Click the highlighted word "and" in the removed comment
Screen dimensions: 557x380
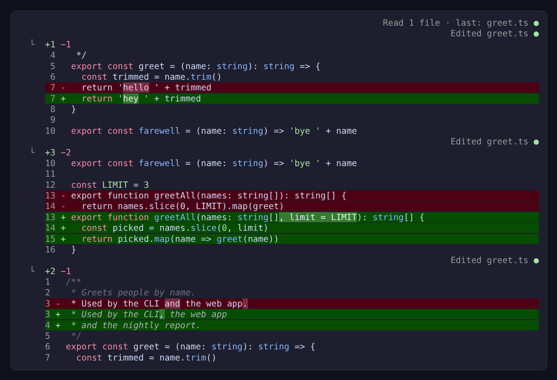tap(172, 303)
